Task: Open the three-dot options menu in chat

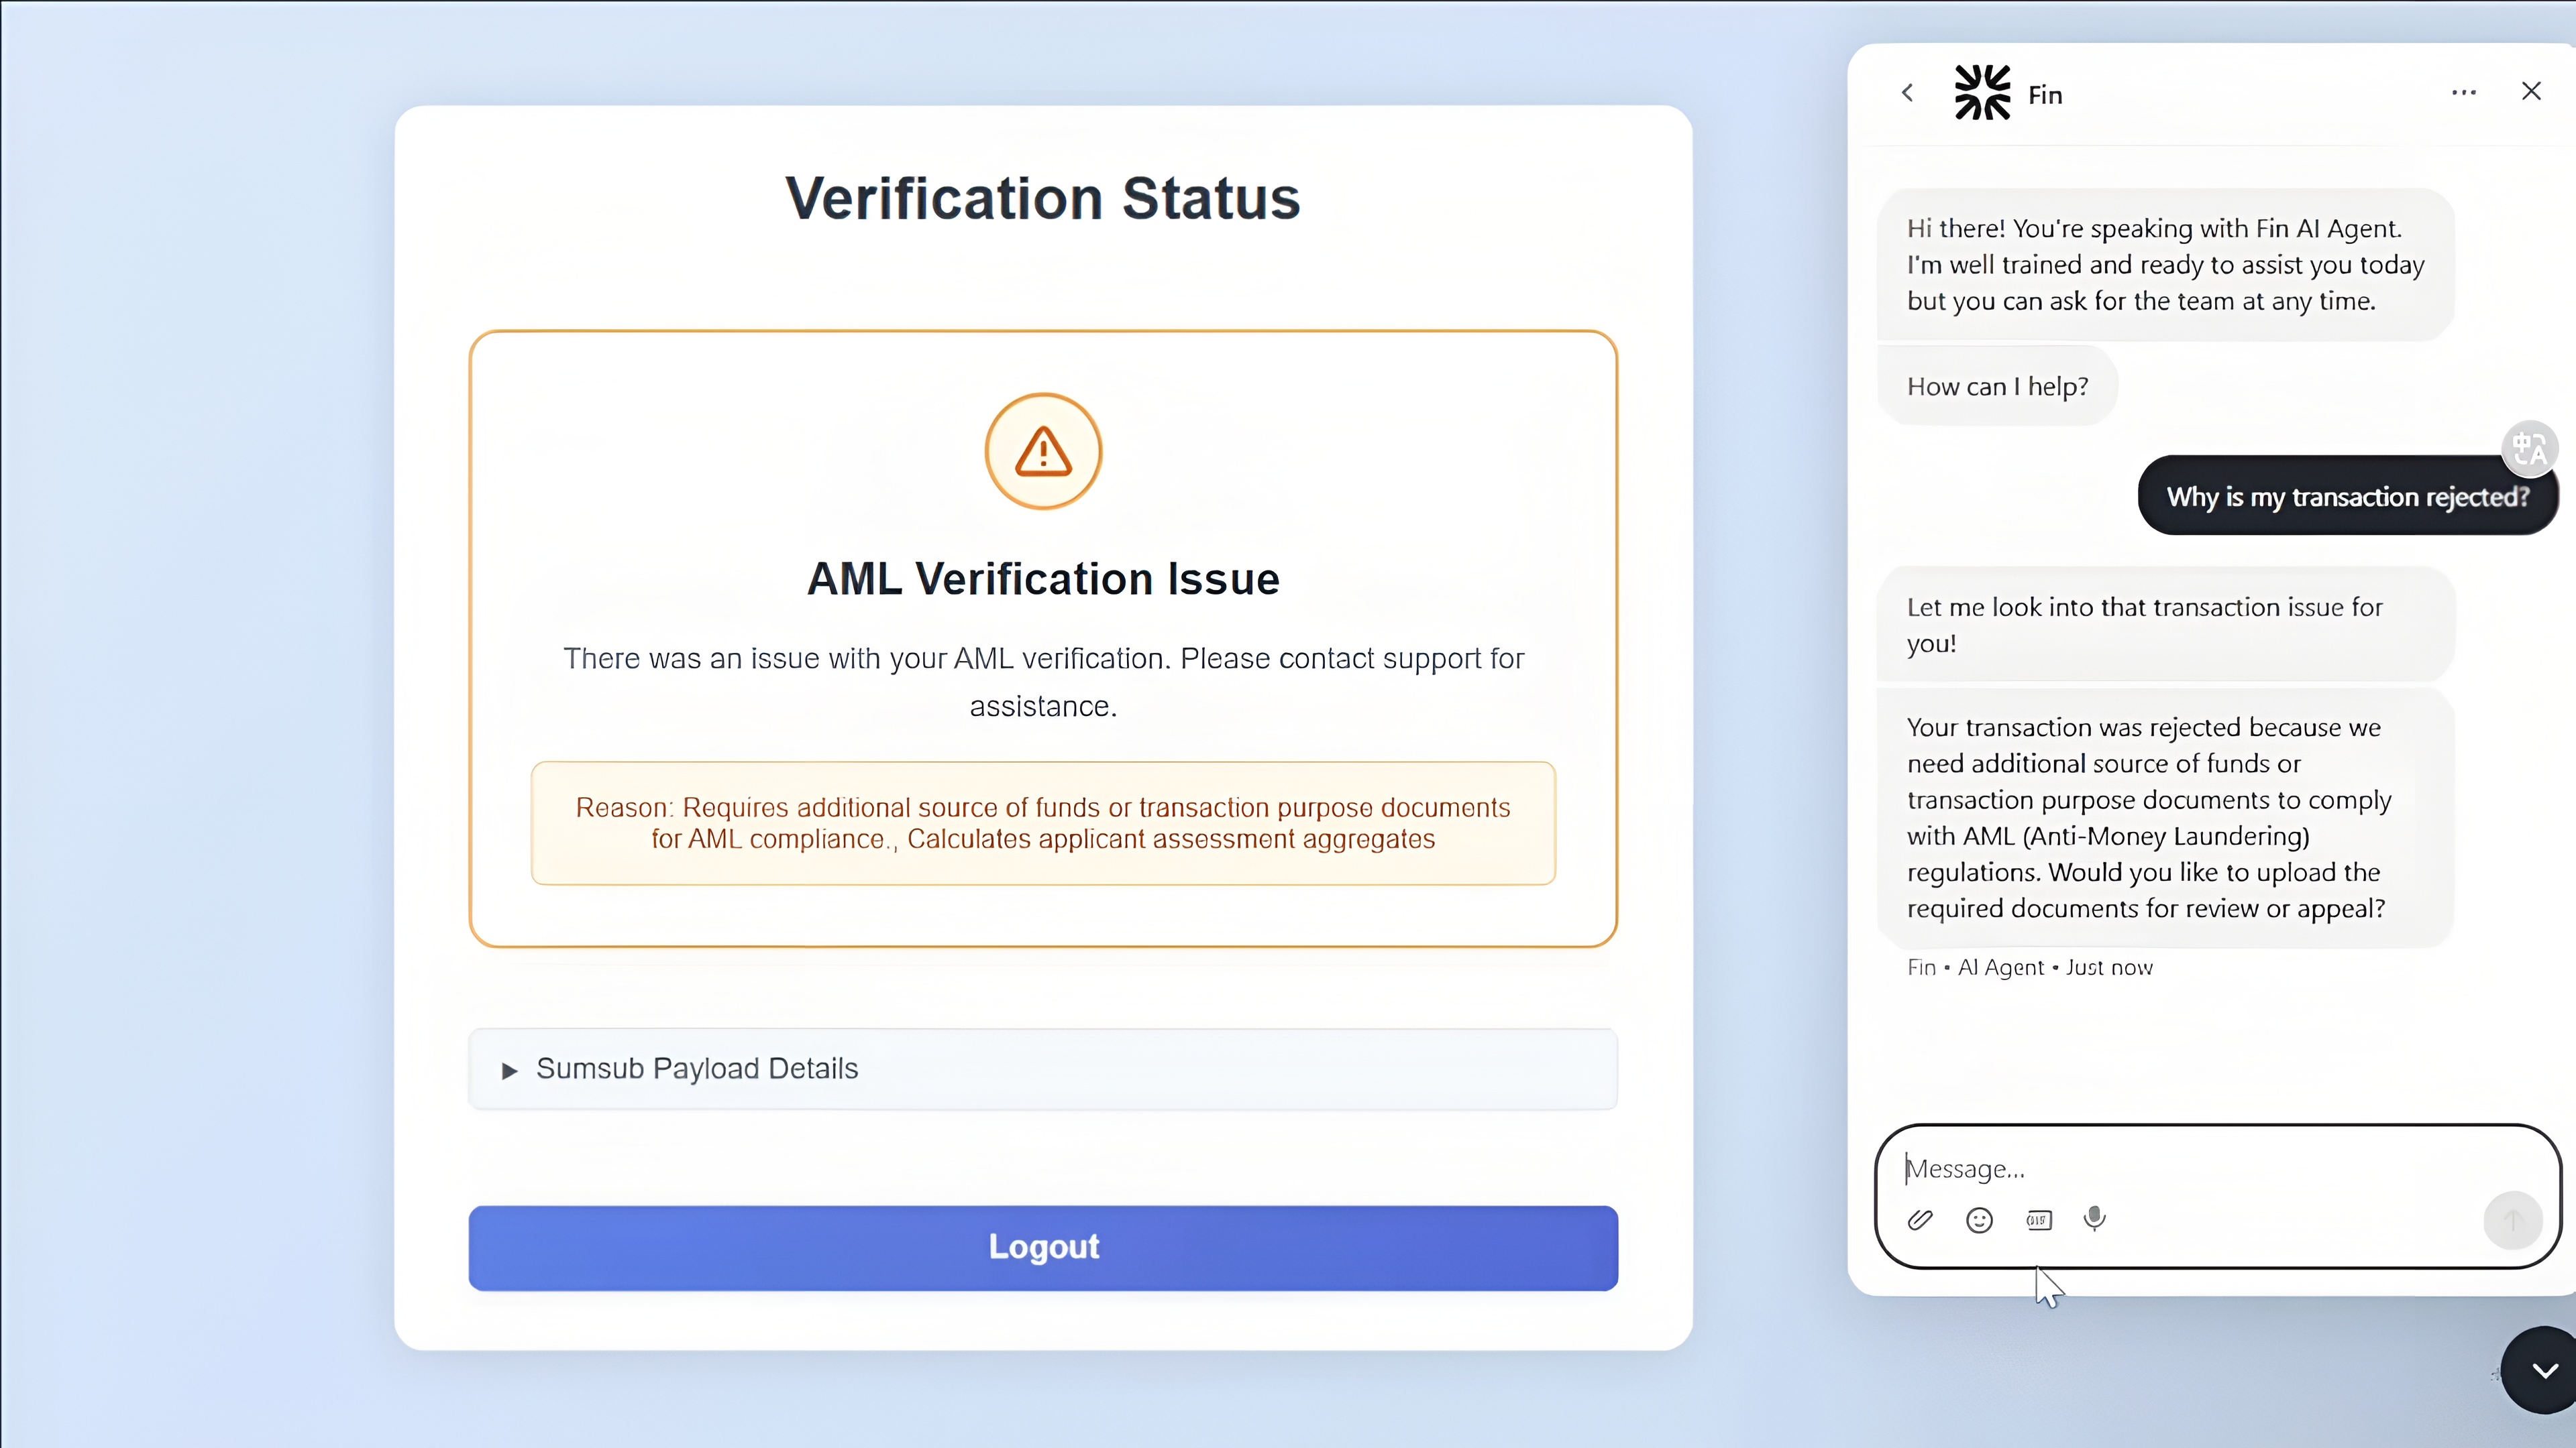Action: coord(2464,93)
